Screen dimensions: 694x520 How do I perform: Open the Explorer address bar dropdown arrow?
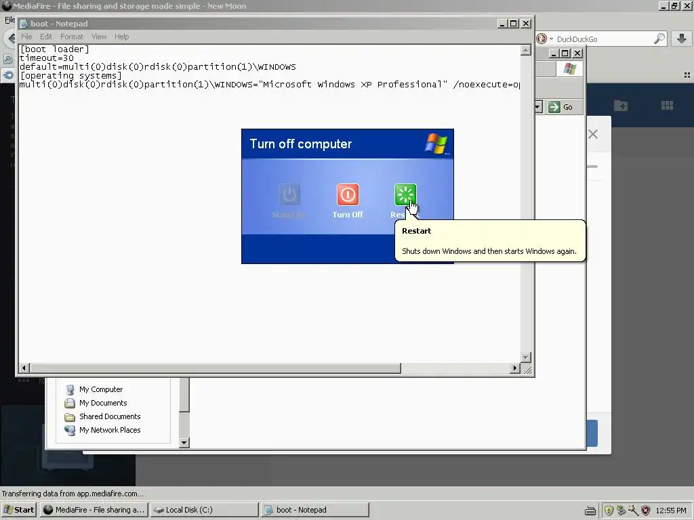537,107
